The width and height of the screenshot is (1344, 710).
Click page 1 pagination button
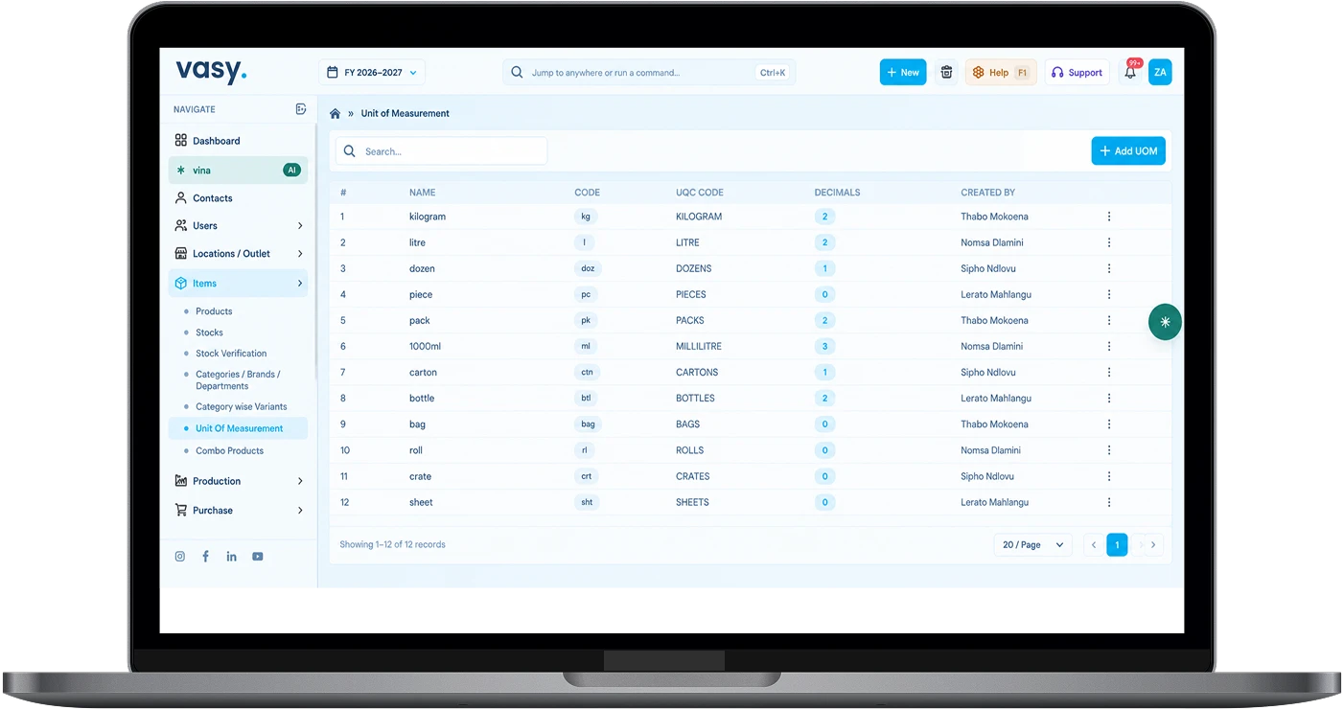point(1117,545)
